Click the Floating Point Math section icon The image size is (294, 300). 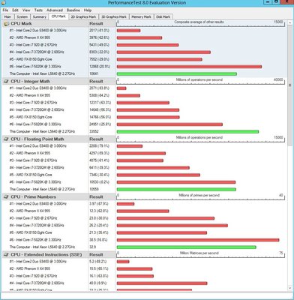(x=6, y=139)
